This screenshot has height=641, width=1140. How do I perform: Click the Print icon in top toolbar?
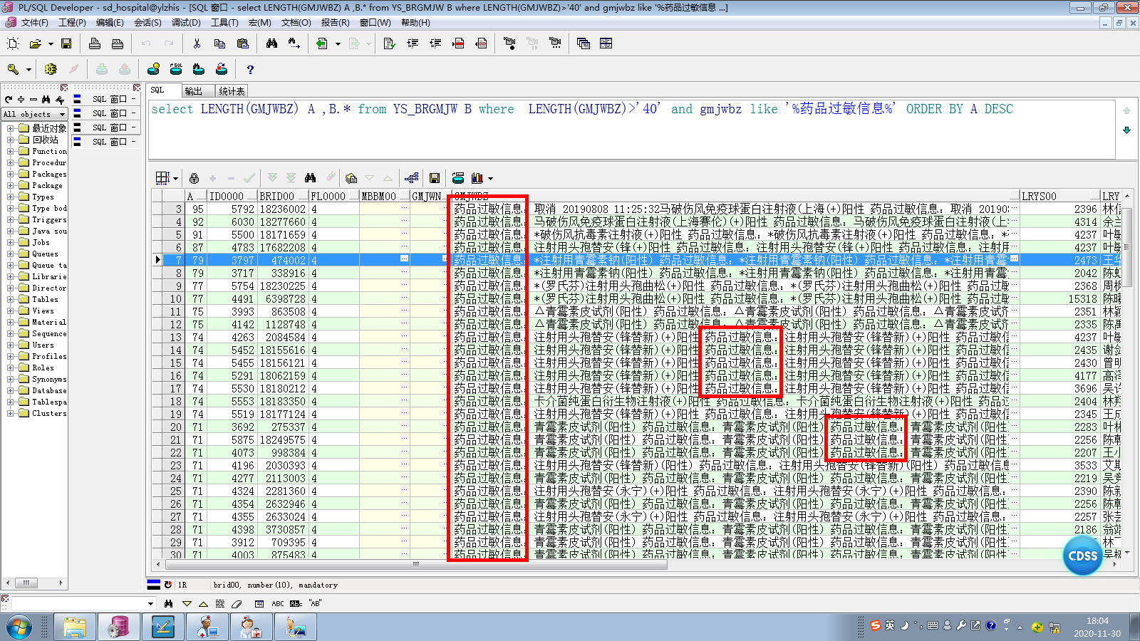(95, 43)
